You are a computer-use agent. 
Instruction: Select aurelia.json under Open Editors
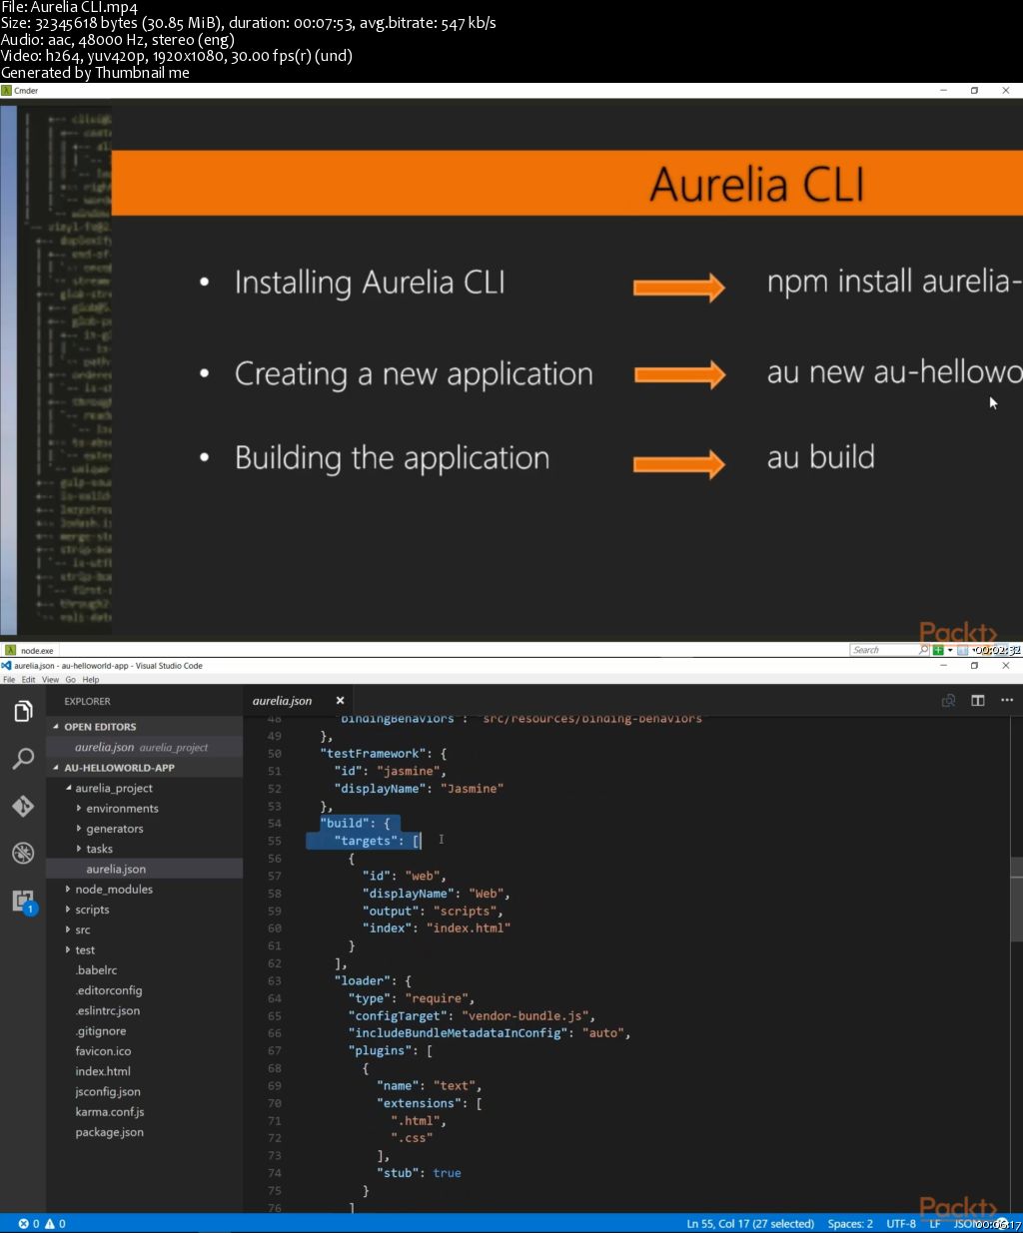[x=145, y=747]
